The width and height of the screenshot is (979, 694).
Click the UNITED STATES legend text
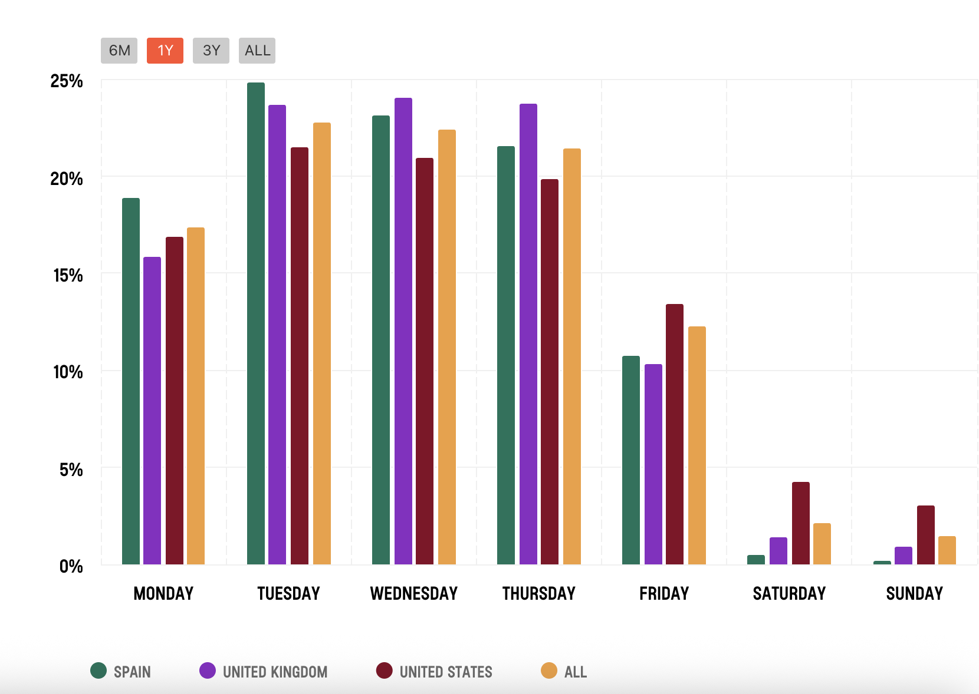pyautogui.click(x=446, y=672)
